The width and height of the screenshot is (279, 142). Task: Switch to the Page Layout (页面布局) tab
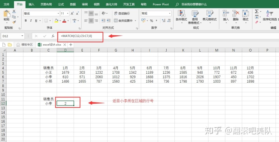(x=46, y=4)
